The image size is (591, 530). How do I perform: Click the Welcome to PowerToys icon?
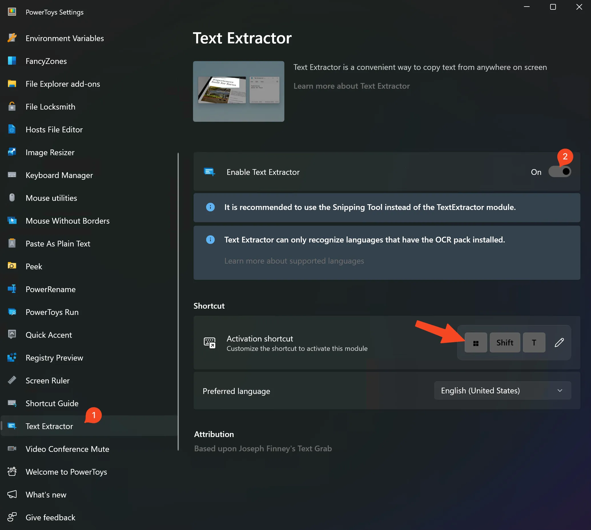point(12,472)
